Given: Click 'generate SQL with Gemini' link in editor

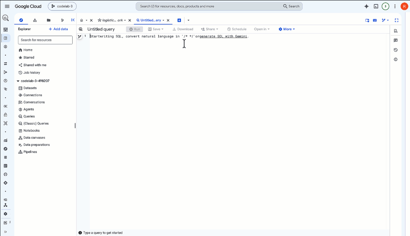Looking at the screenshot, I should pos(223,36).
